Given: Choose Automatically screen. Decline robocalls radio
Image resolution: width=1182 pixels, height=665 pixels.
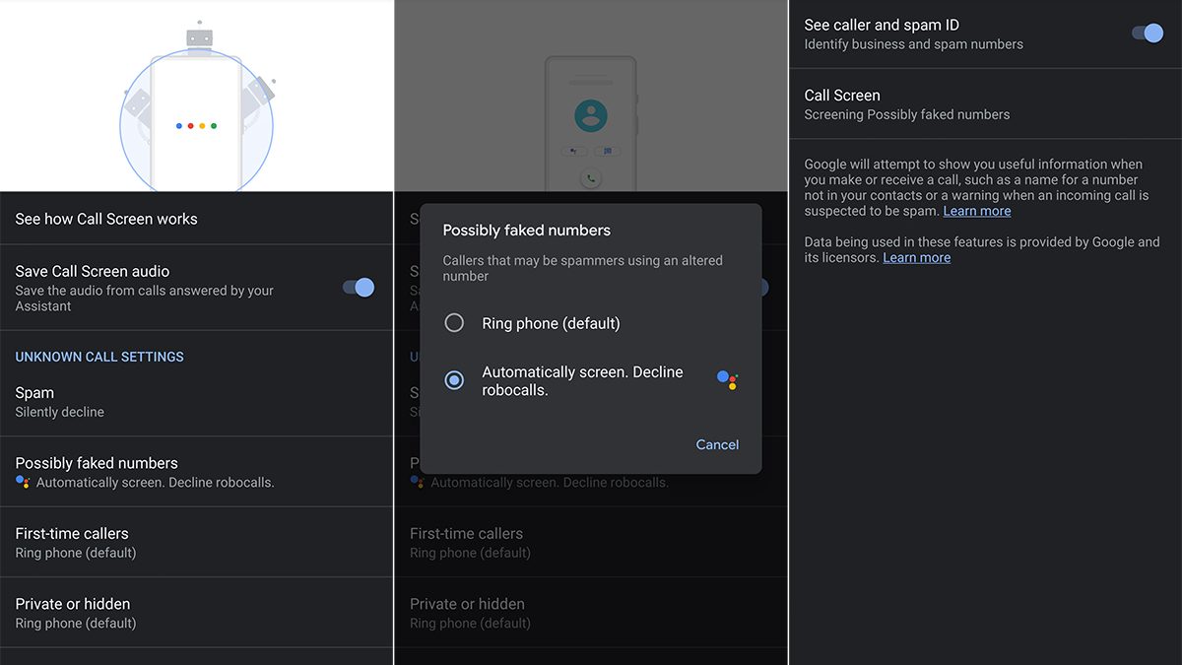Looking at the screenshot, I should 454,380.
